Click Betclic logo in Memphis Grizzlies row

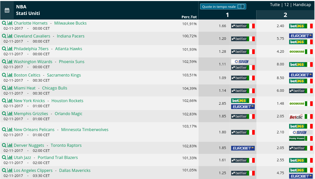click(301, 116)
